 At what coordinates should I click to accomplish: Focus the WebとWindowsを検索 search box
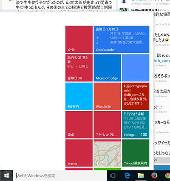[60, 175]
